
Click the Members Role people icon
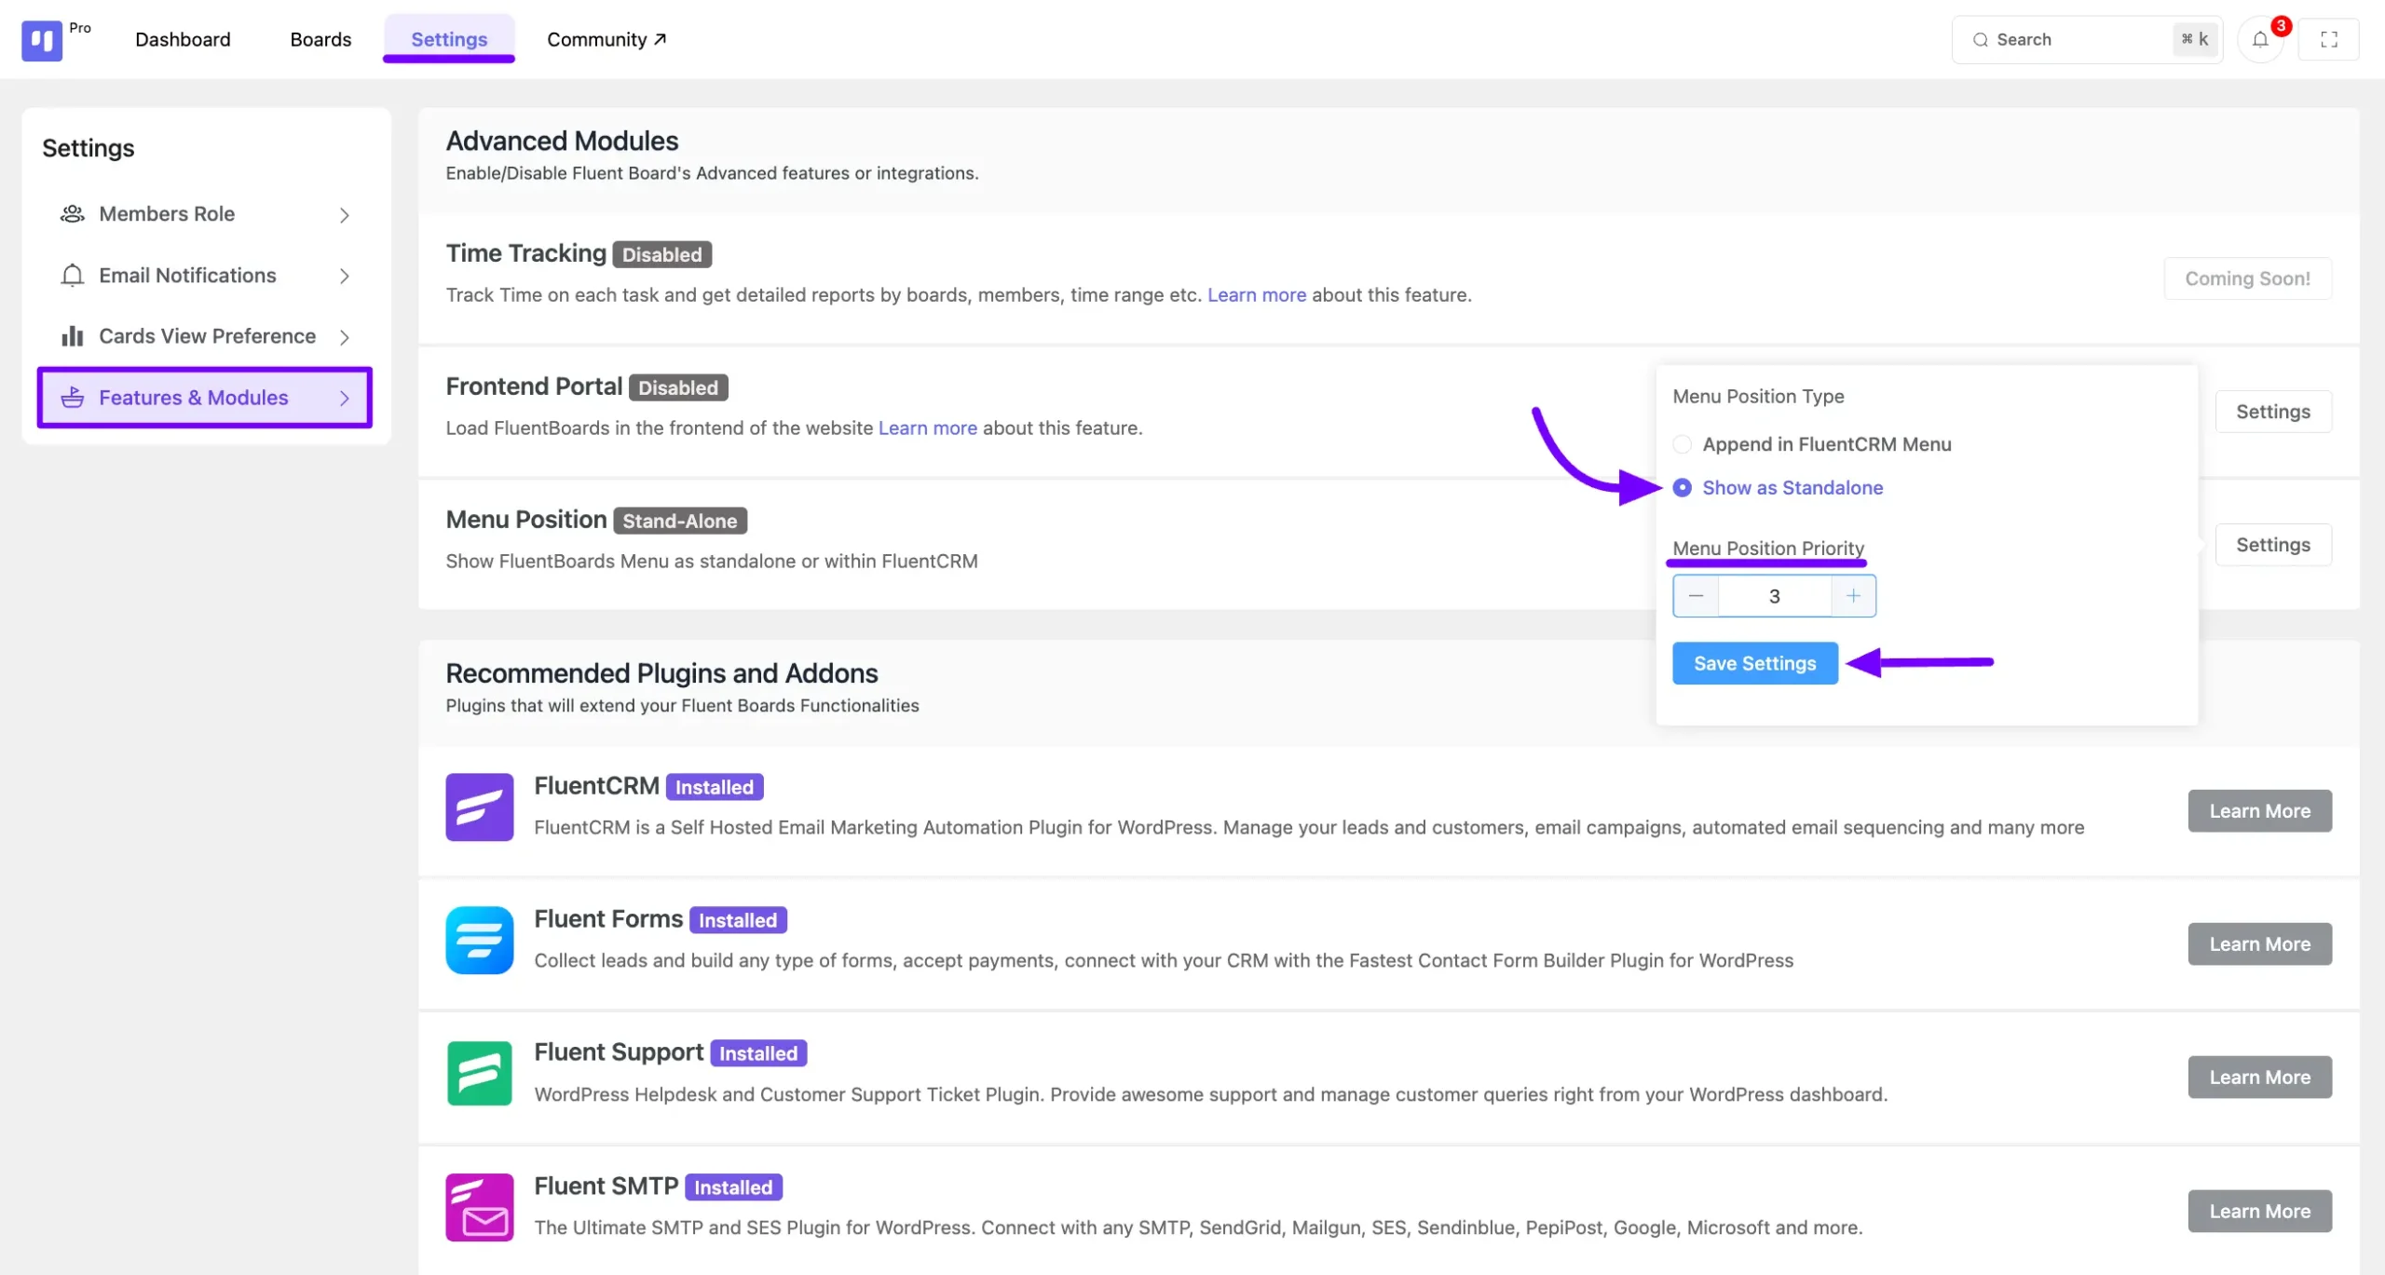coord(72,214)
